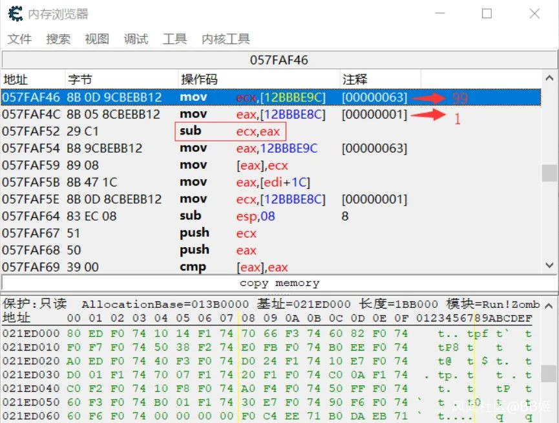The height and width of the screenshot is (423, 559).
Task: Click the Cheat Engine logo icon
Action: (16, 14)
